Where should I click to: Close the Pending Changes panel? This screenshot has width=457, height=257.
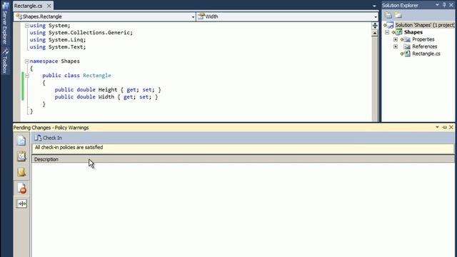pos(451,127)
